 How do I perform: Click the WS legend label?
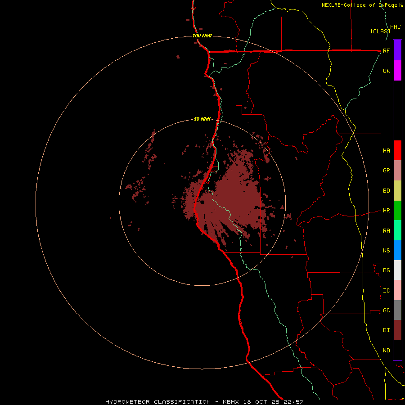pyautogui.click(x=386, y=251)
